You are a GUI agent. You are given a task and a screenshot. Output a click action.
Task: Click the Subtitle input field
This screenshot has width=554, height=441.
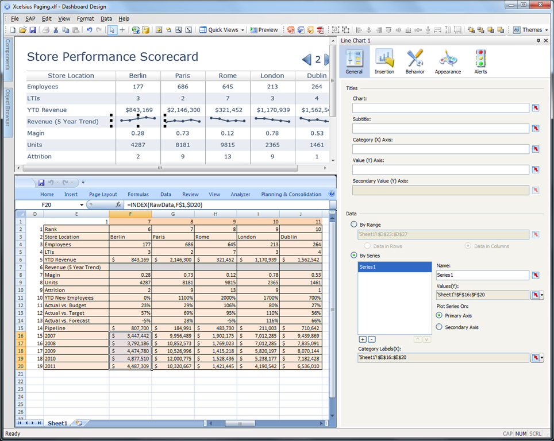click(441, 129)
